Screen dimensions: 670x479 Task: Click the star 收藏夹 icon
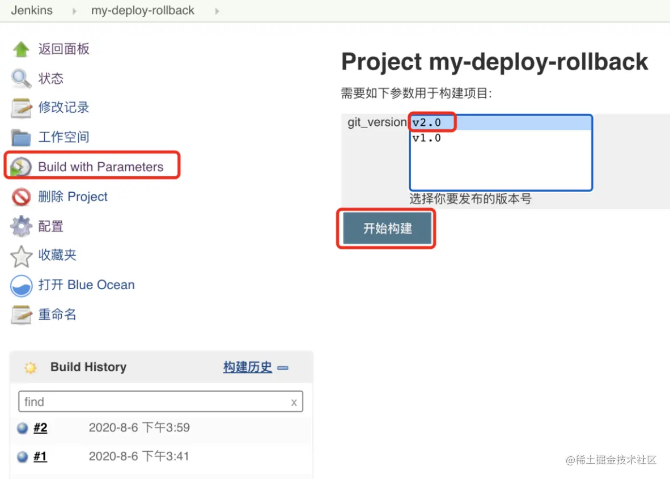tap(21, 256)
